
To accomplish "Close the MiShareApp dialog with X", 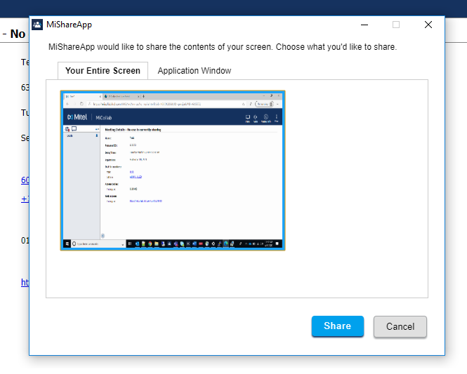I will [428, 25].
